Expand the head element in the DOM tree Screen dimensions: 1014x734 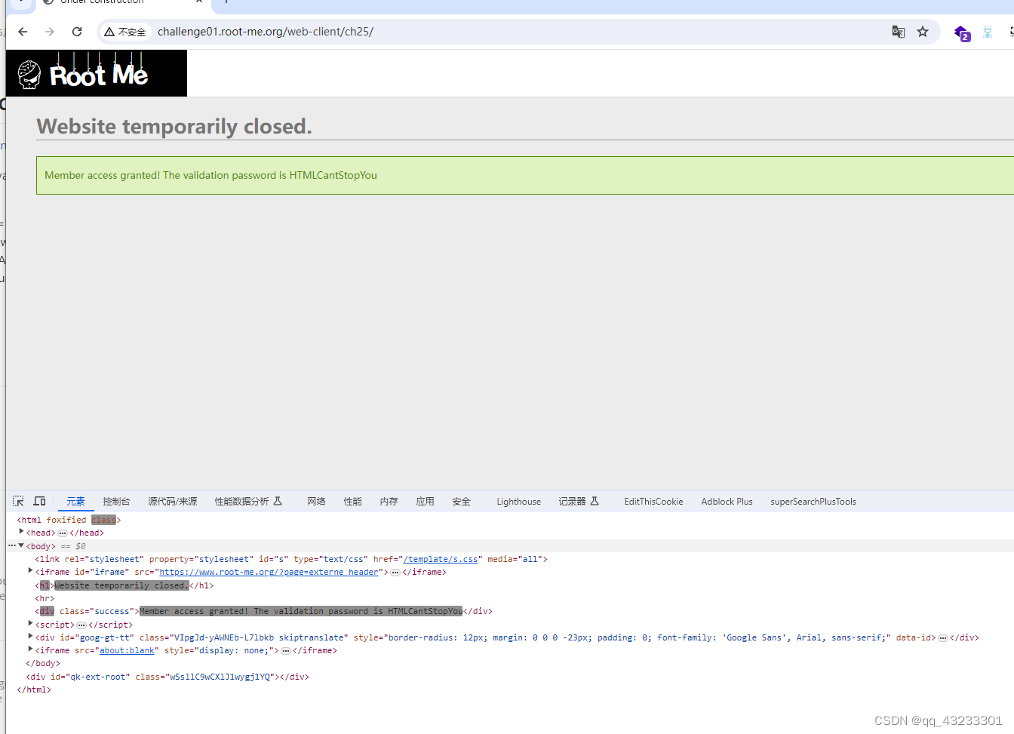pyautogui.click(x=21, y=532)
